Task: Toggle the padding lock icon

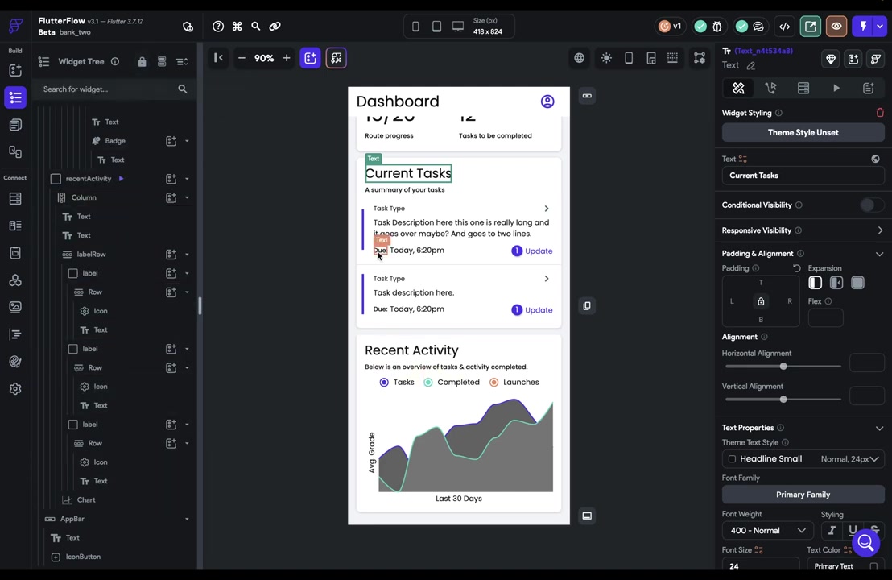Action: [761, 301]
